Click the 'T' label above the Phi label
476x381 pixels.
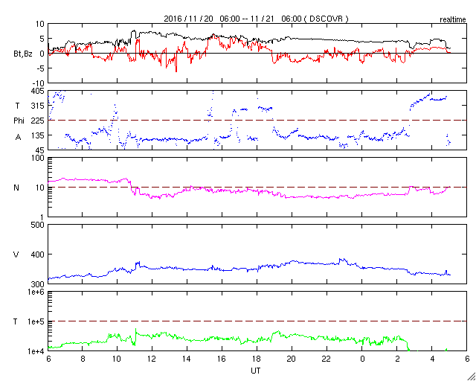pos(17,106)
